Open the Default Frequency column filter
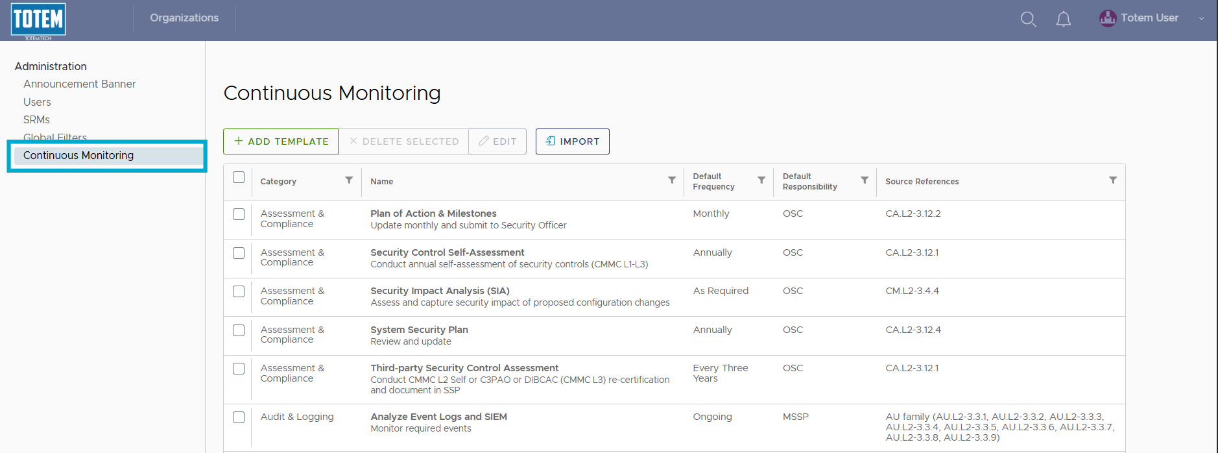The height and width of the screenshot is (453, 1218). pyautogui.click(x=761, y=180)
